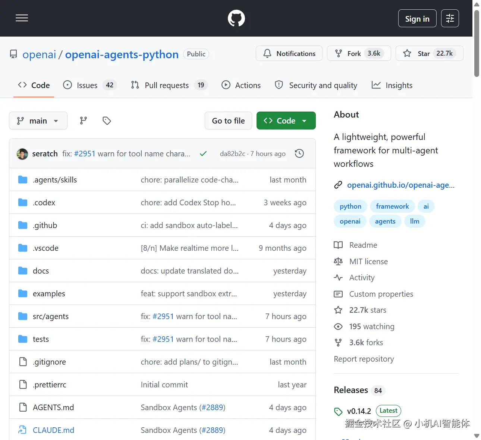Click the star icon beside 22.7k stars
This screenshot has height=440, width=481.
(338, 310)
